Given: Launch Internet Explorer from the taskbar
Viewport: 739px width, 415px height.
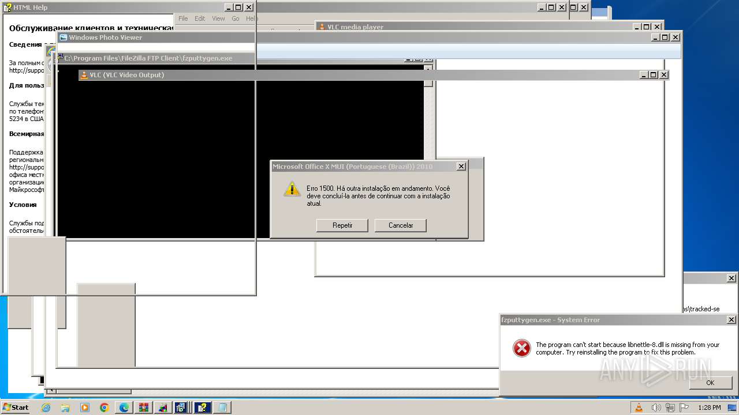Looking at the screenshot, I should [x=46, y=408].
